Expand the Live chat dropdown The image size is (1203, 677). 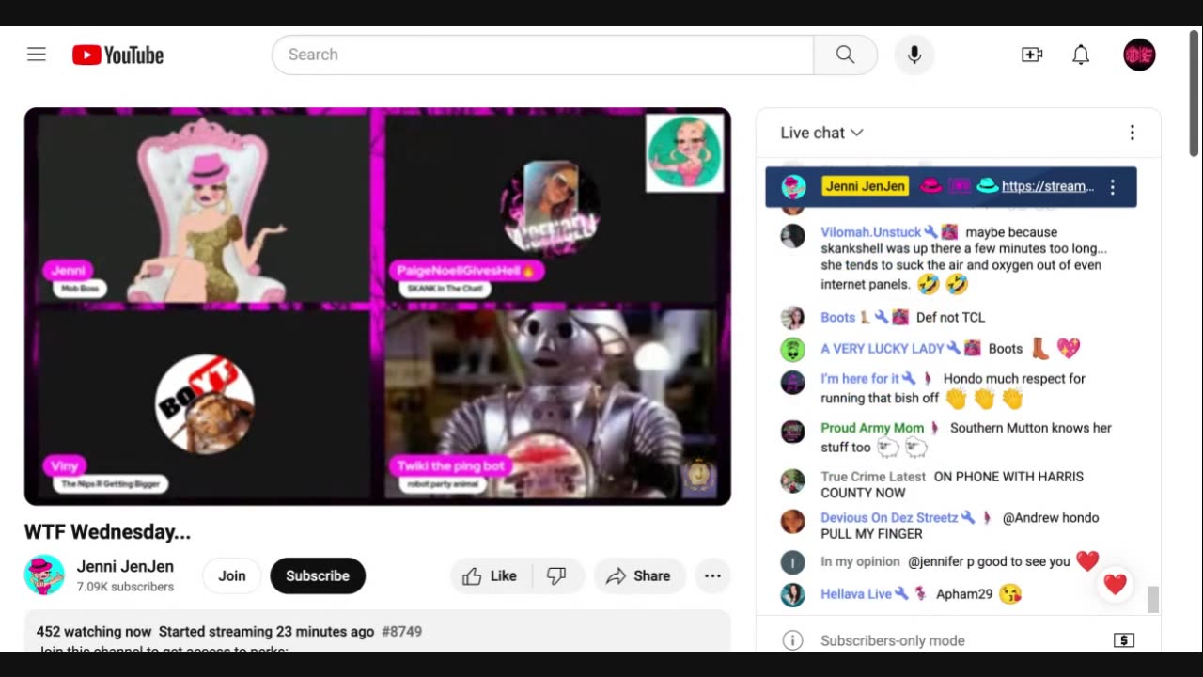(x=821, y=133)
